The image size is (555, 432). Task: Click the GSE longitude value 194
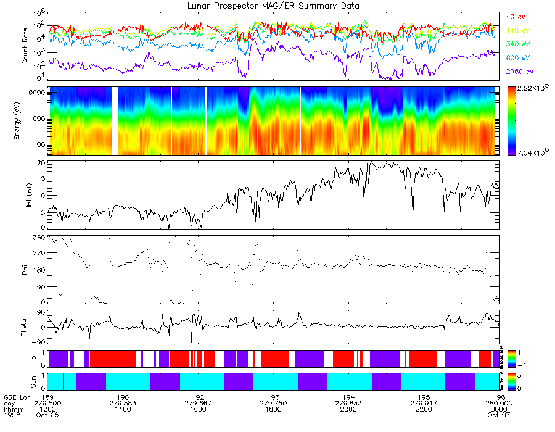(x=348, y=397)
